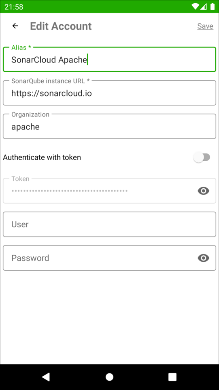Tap the 21:58 clock in the status bar

pyautogui.click(x=14, y=7)
